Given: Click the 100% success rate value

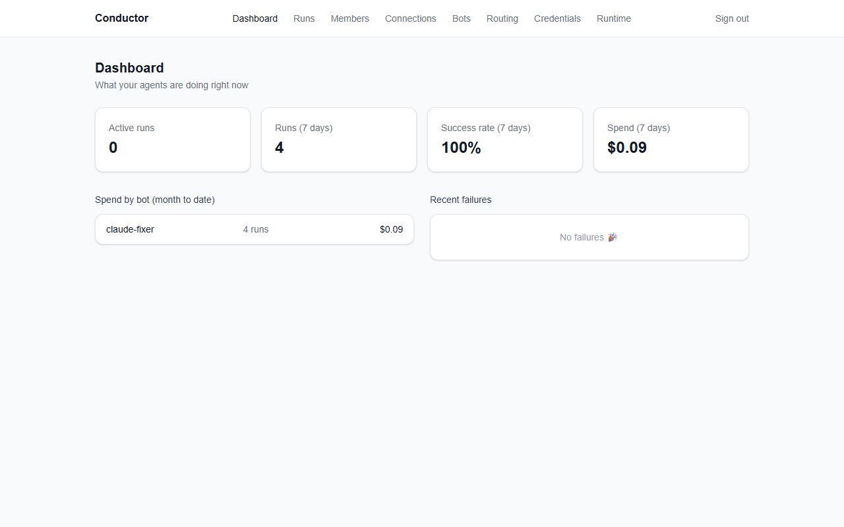Looking at the screenshot, I should 461,148.
